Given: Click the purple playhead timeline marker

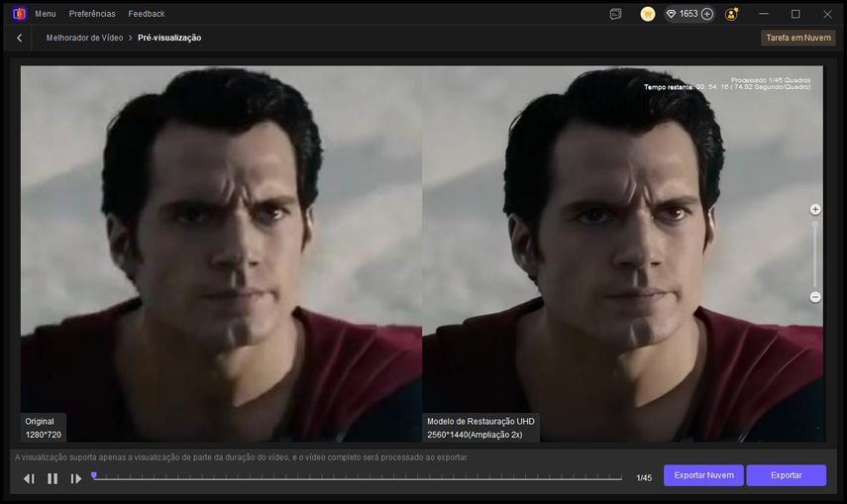Looking at the screenshot, I should coord(94,475).
